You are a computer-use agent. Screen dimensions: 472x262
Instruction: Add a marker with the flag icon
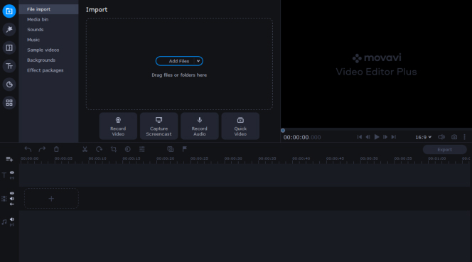[x=185, y=149]
